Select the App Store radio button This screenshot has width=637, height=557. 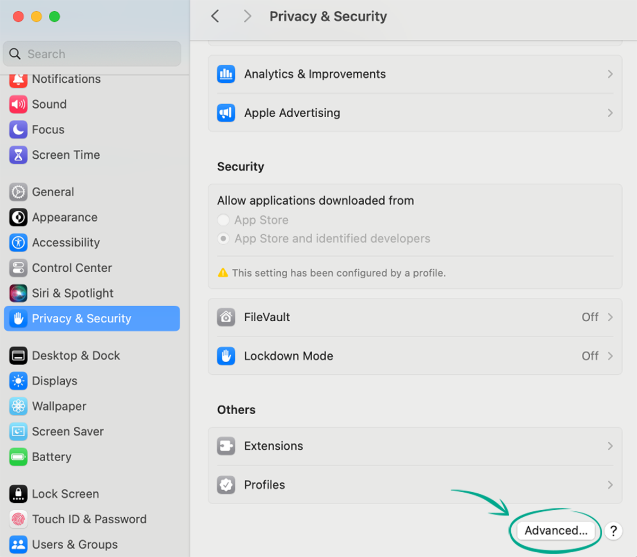223,220
